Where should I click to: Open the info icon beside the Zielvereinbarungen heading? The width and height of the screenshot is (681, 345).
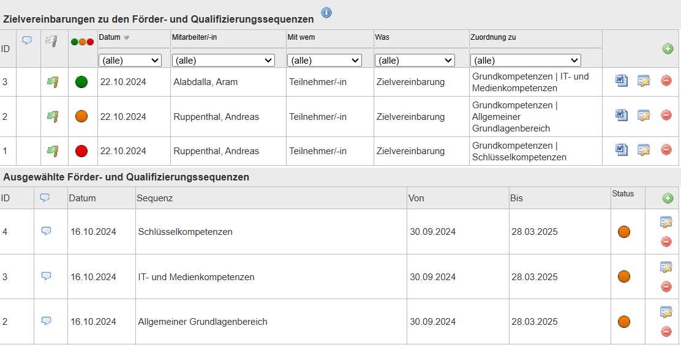pyautogui.click(x=326, y=13)
